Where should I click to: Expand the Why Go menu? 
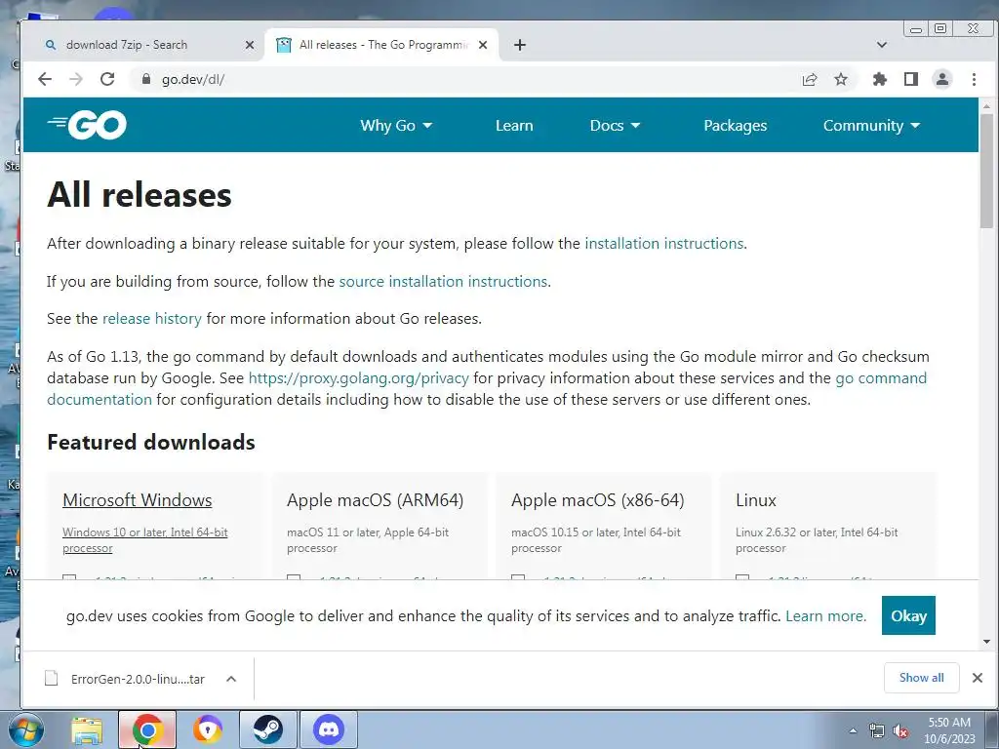click(x=396, y=126)
